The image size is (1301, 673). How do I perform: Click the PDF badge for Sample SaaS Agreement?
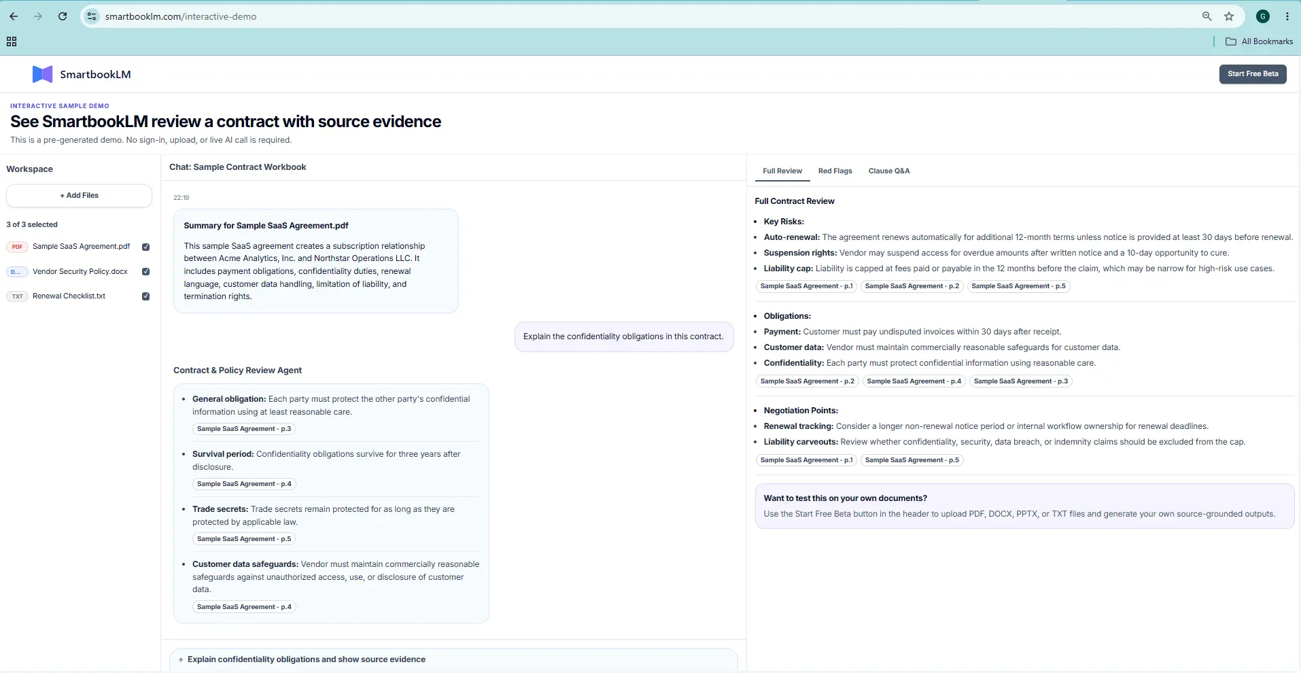coord(17,247)
